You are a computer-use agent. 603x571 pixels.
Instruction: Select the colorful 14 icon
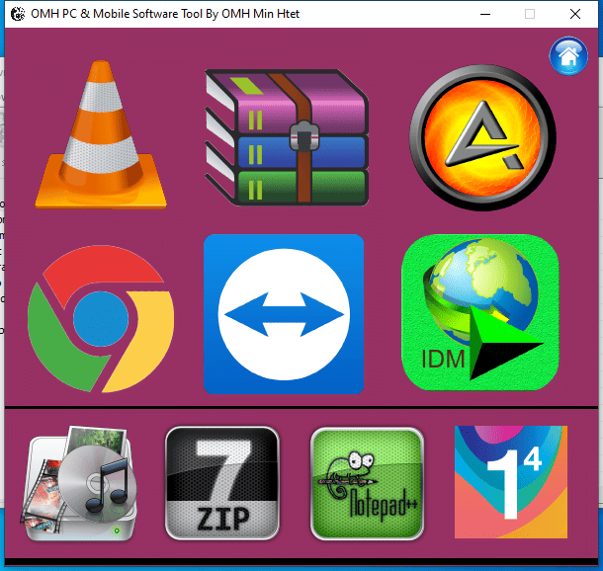click(x=511, y=482)
